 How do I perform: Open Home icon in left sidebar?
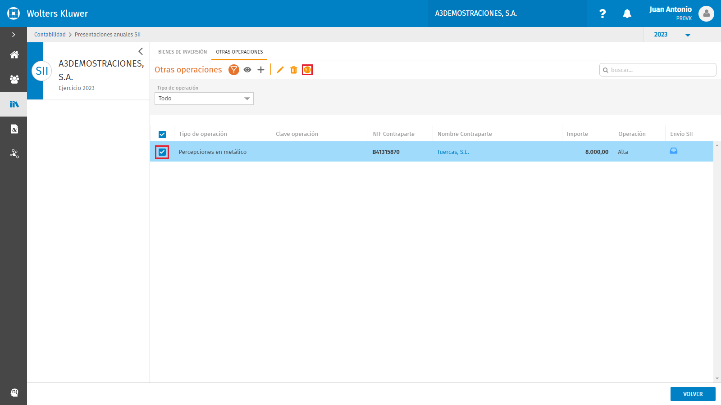point(14,55)
